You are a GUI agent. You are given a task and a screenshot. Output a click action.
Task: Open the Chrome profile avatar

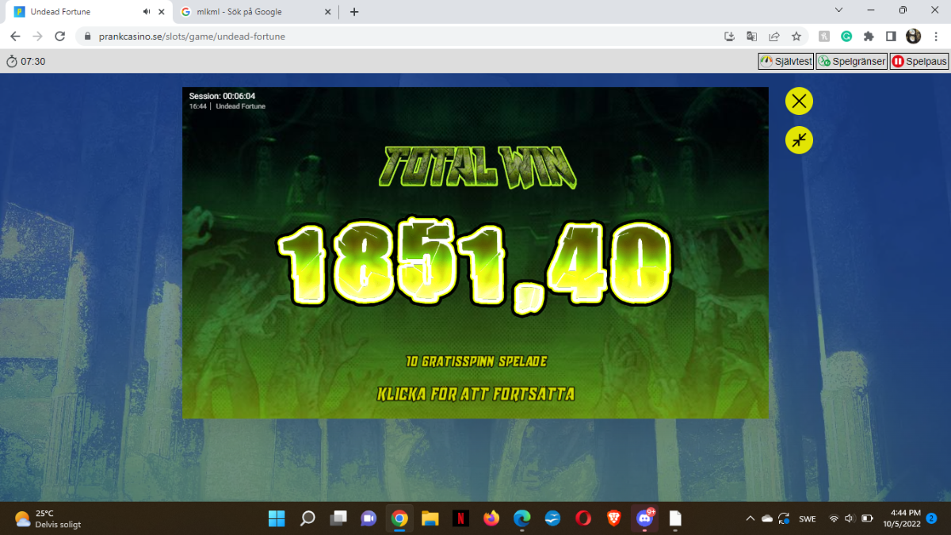(914, 36)
